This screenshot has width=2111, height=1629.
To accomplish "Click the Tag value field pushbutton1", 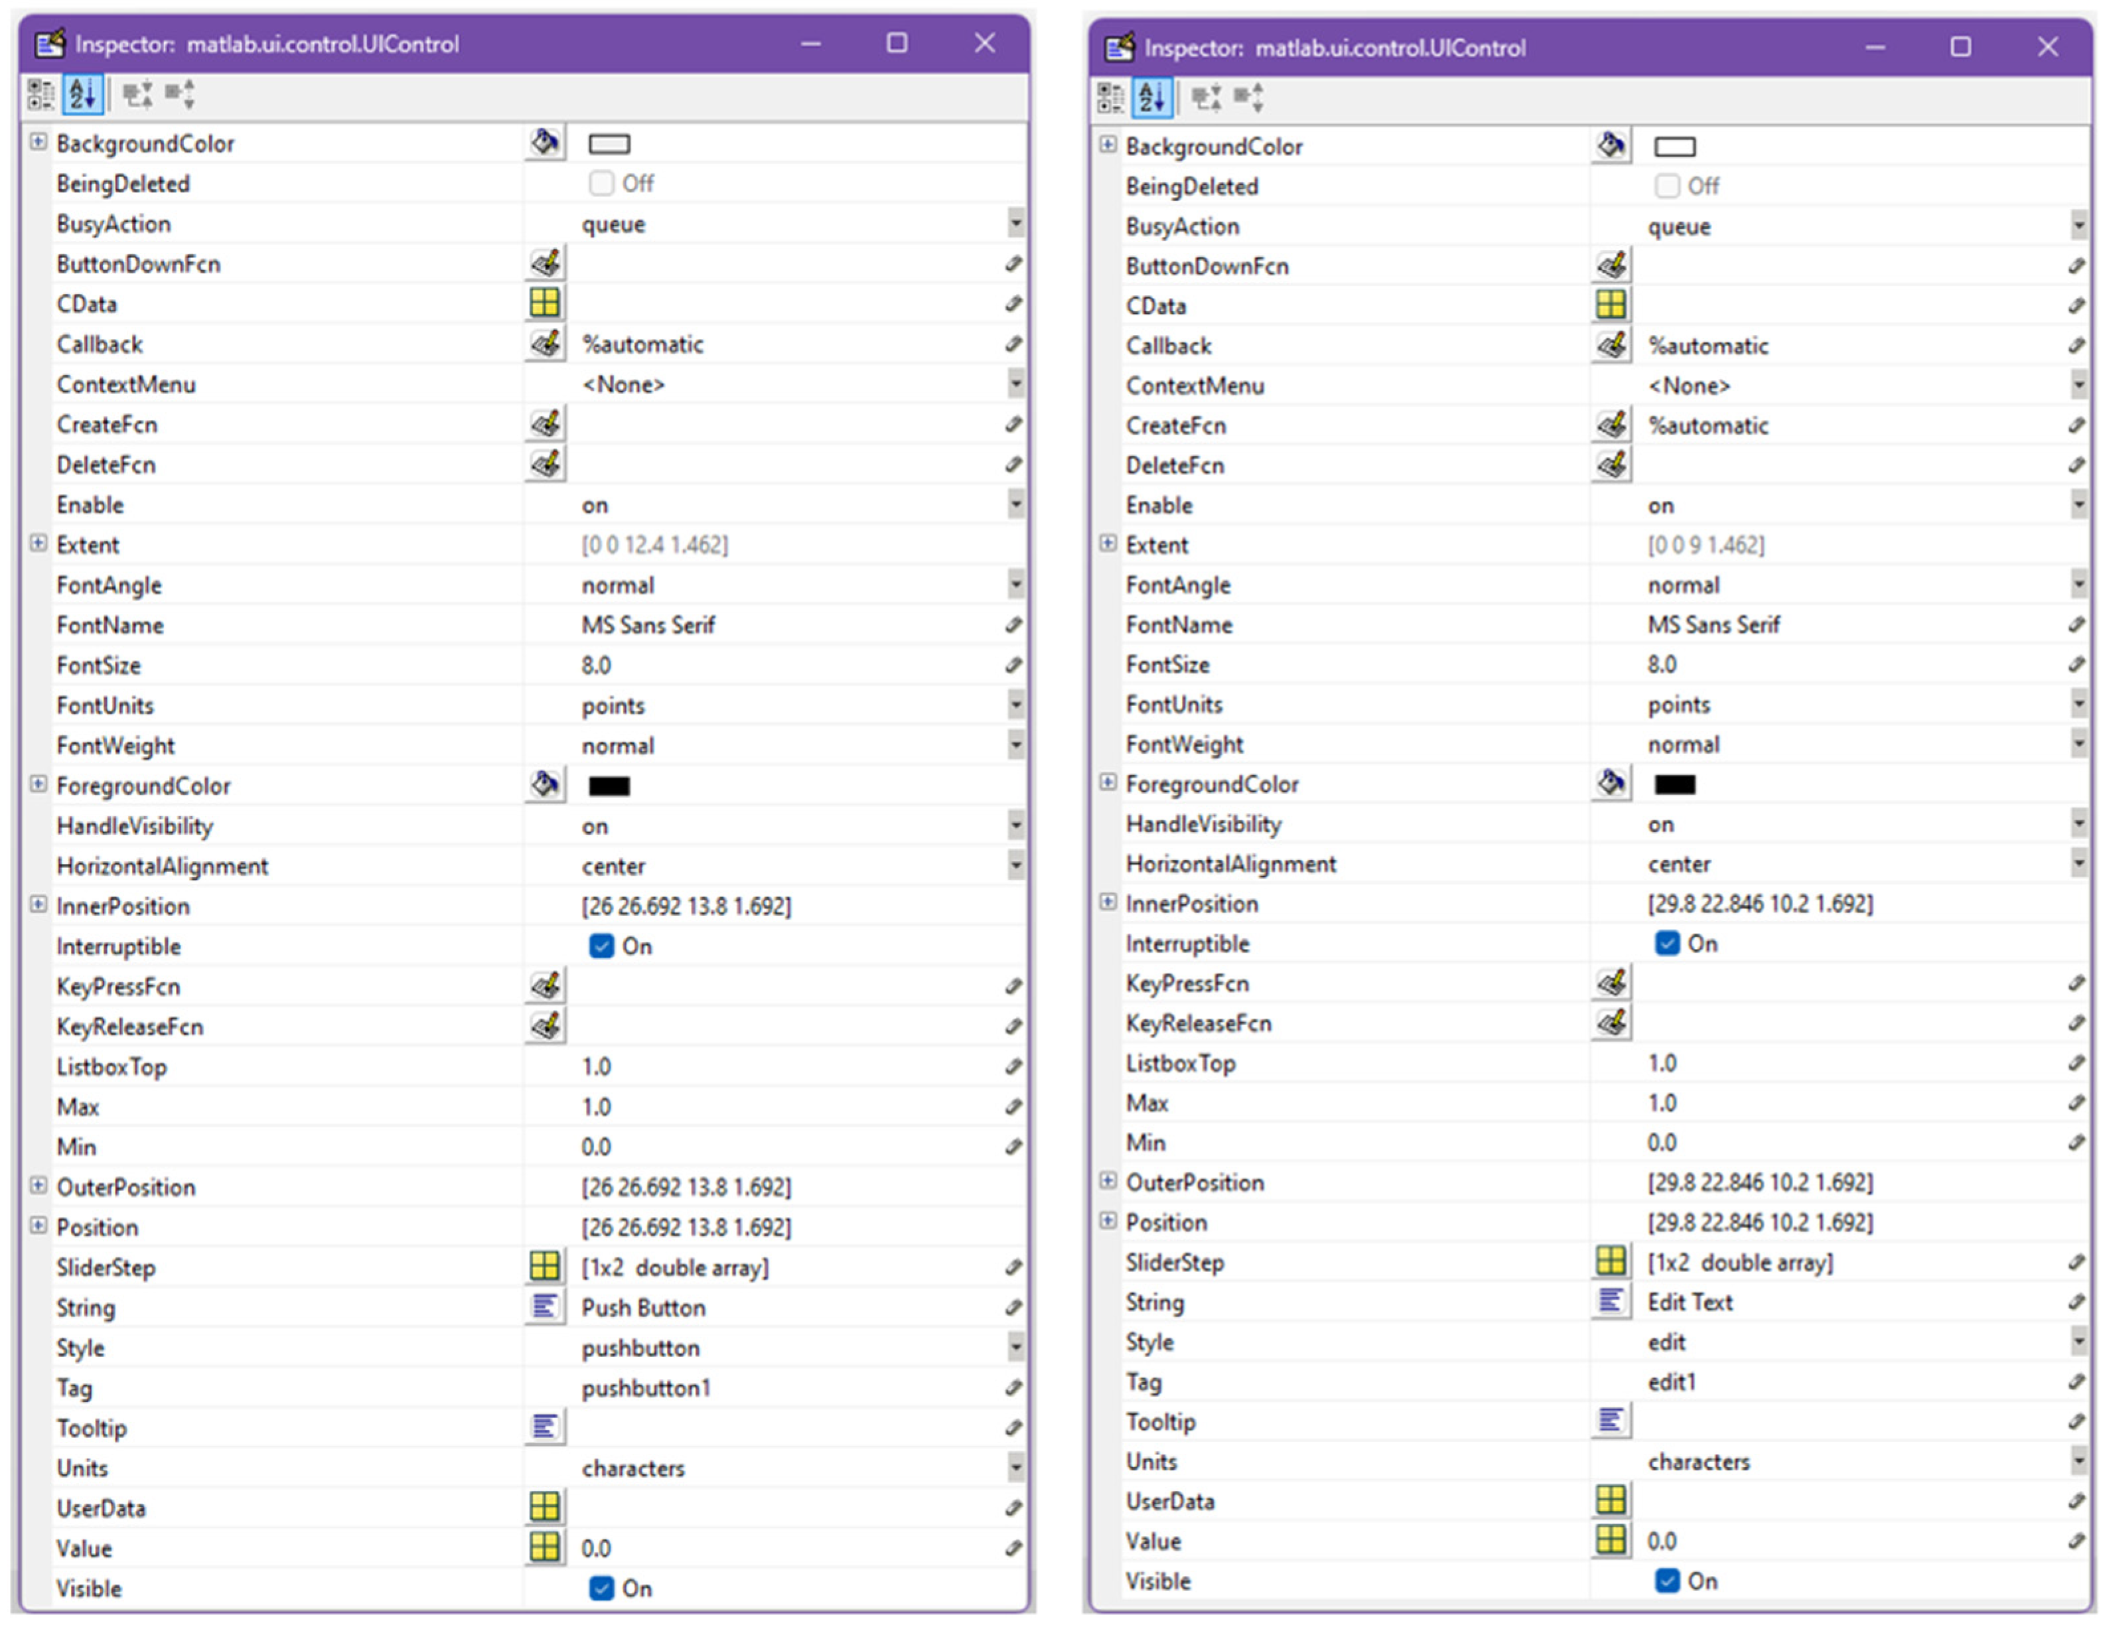I will click(646, 1387).
